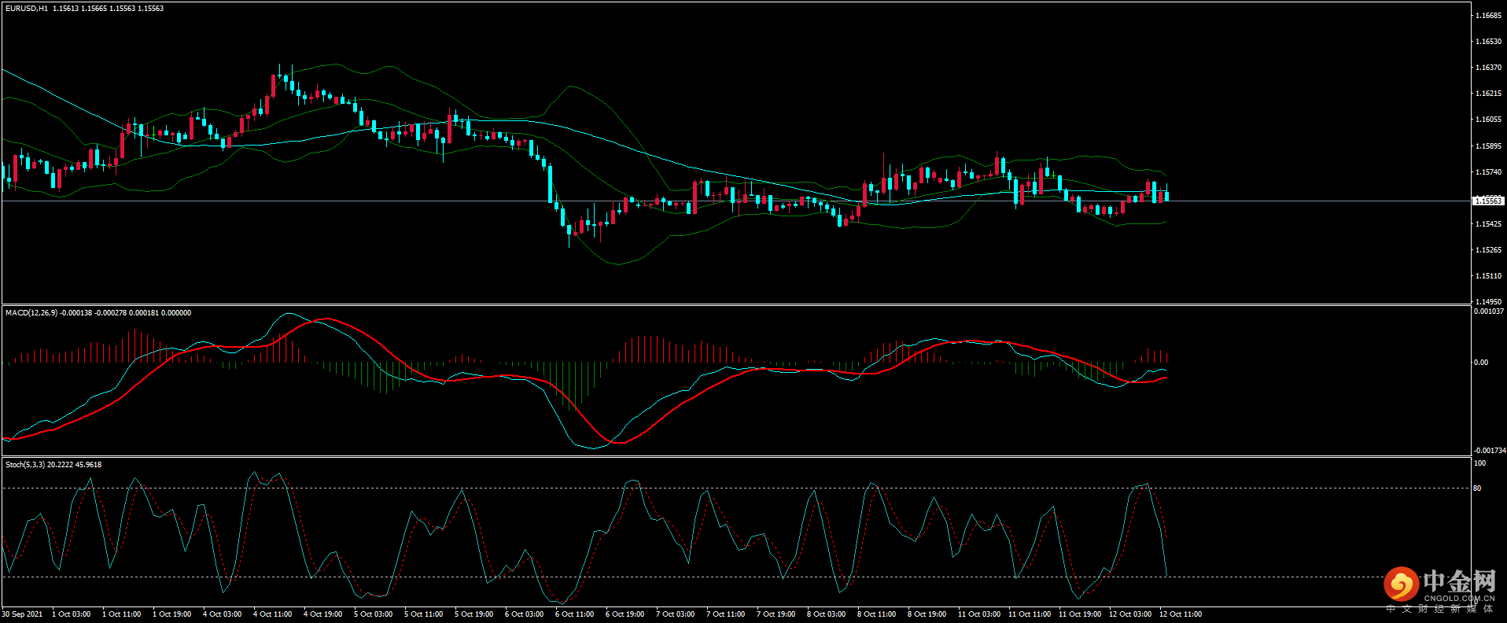Select the Stoch(5,3,3) indicator label
Screen dimensions: 1507x623
click(x=26, y=465)
